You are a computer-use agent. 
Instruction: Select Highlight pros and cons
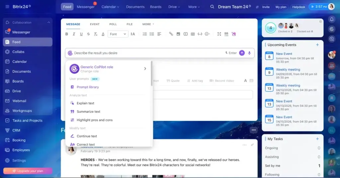(95, 120)
